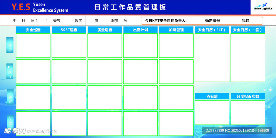
Task: Click the 今日KYT安全目标负责人 field
Action: pos(165,20)
